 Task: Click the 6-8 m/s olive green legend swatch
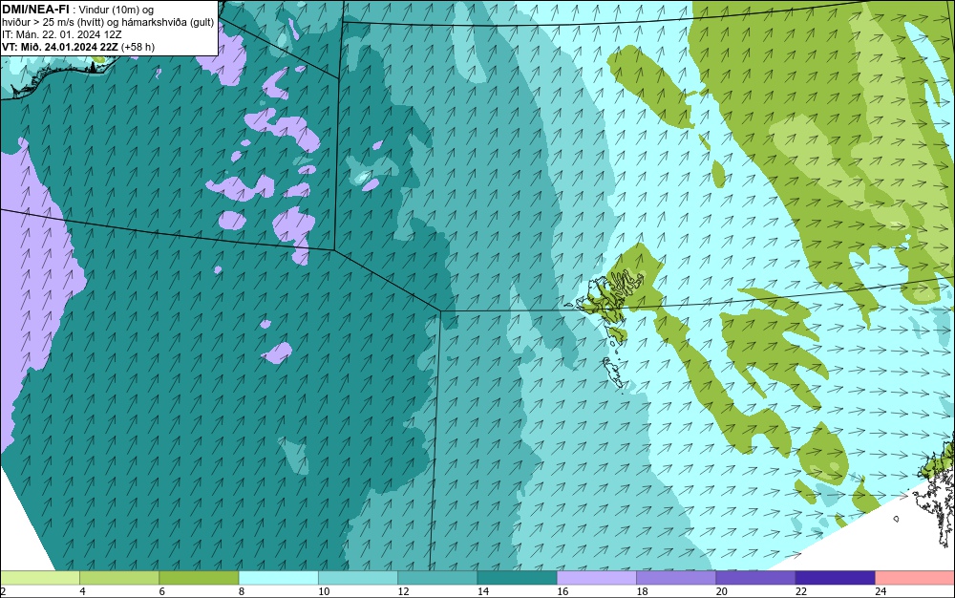[200, 578]
